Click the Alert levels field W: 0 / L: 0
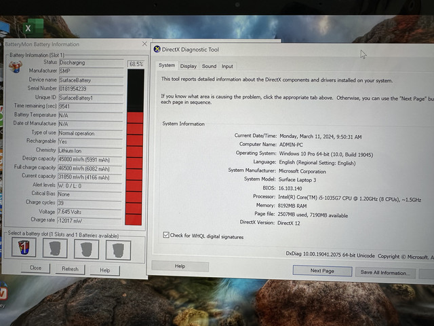Image resolution: width=434 pixels, height=326 pixels. tap(90, 186)
